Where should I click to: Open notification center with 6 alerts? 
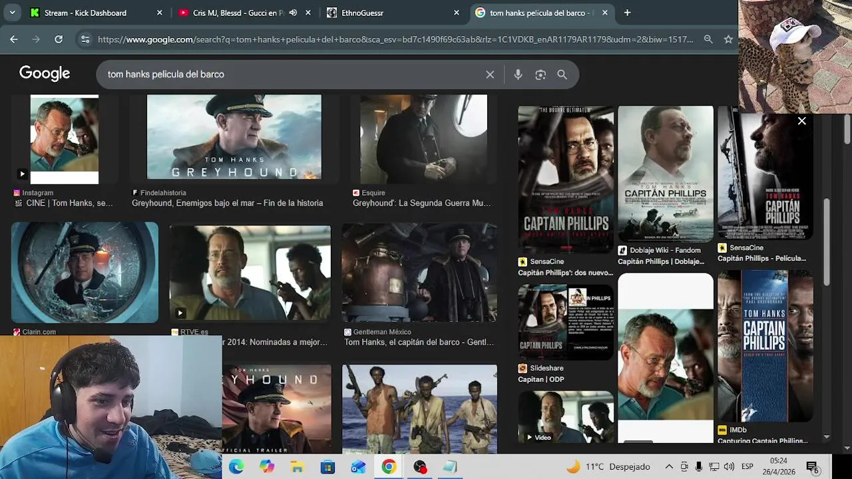click(812, 467)
